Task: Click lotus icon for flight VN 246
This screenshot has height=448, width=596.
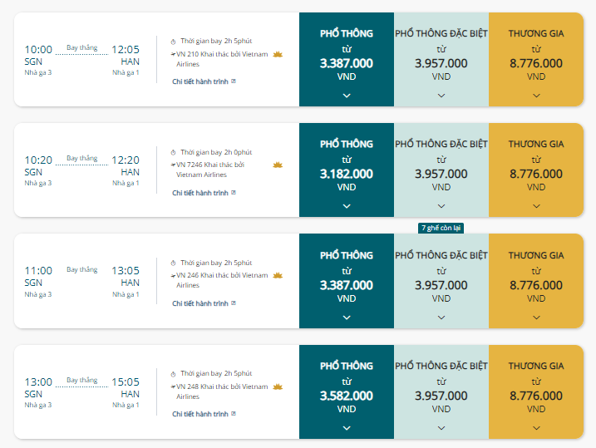Action: tap(278, 275)
